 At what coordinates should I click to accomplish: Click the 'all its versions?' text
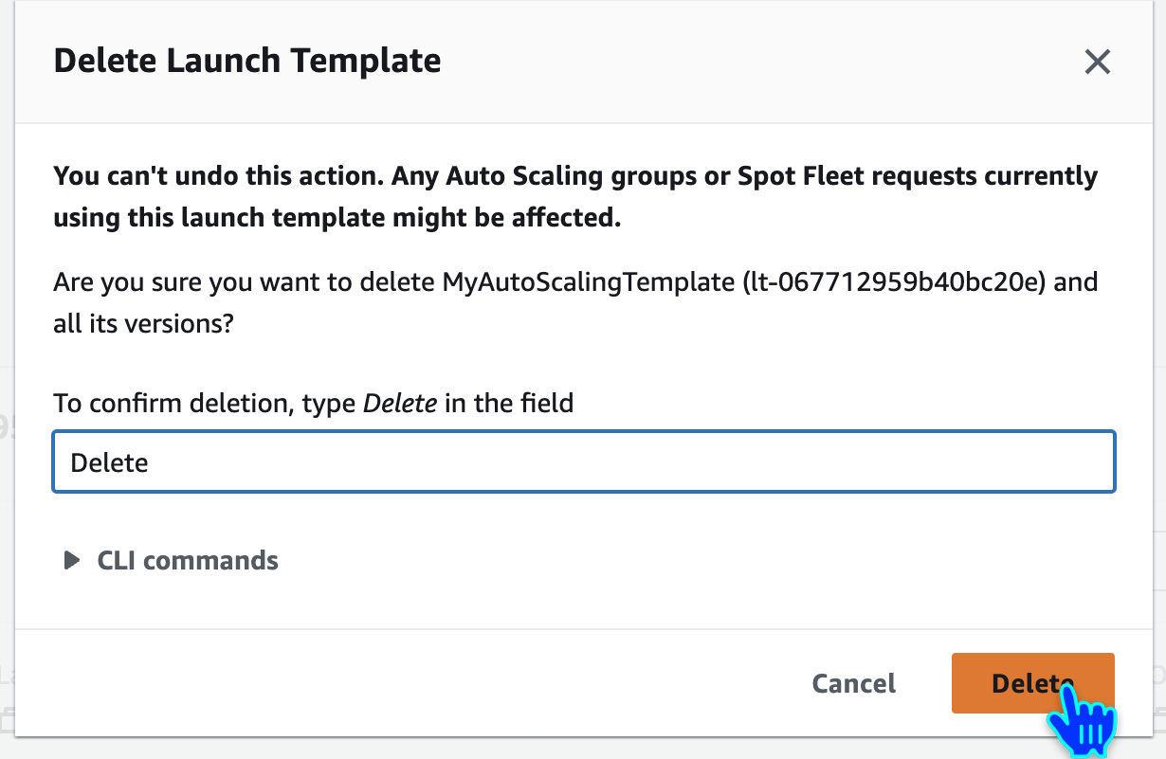click(144, 324)
